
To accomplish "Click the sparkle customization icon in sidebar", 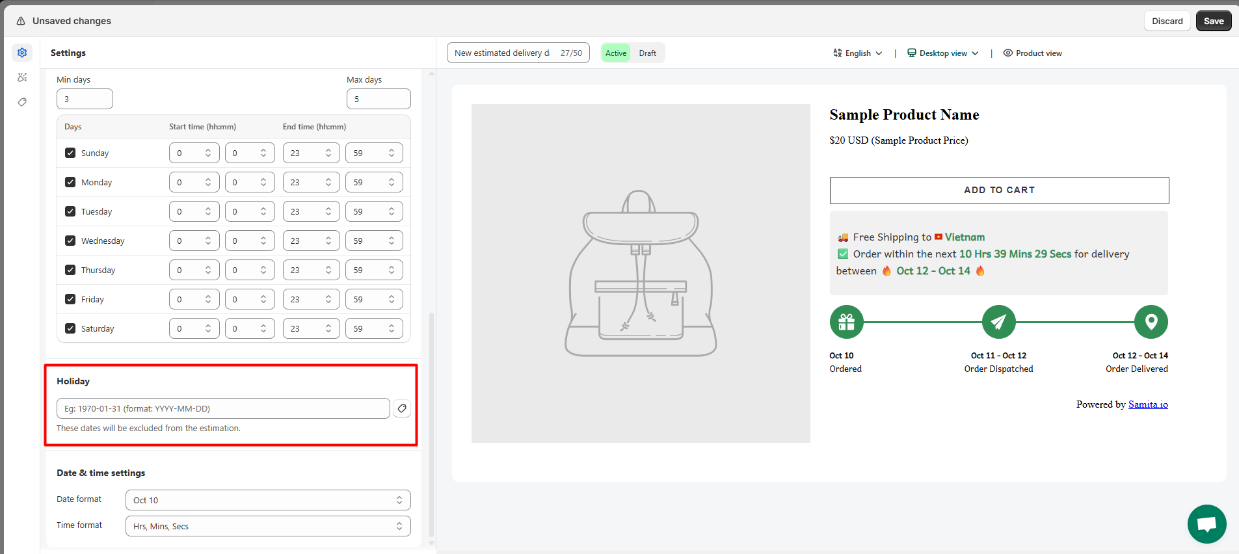I will 22,77.
